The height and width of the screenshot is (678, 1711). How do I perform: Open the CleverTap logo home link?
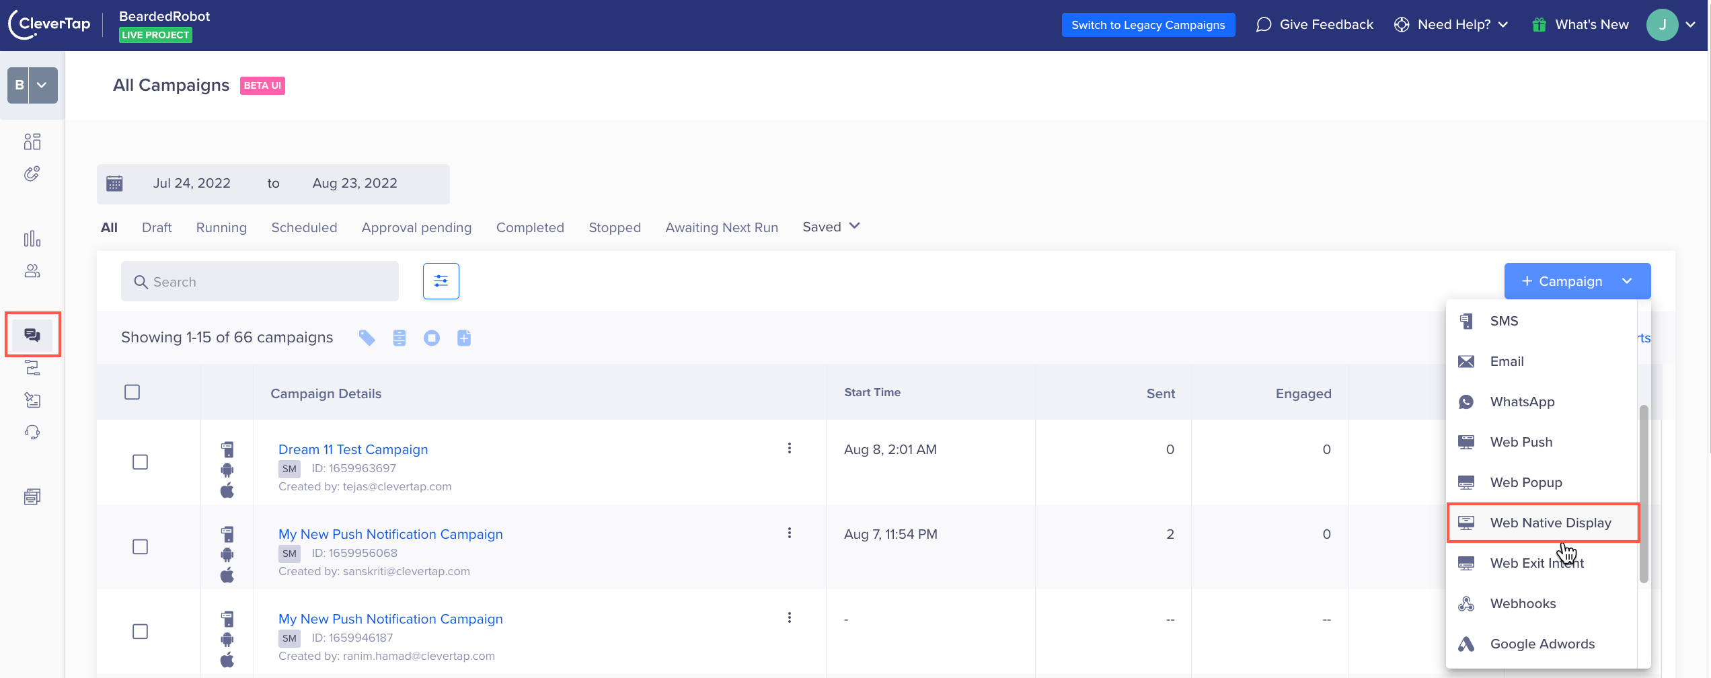(49, 25)
